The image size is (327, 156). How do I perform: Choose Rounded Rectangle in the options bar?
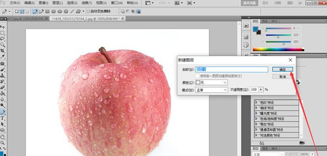click(54, 11)
